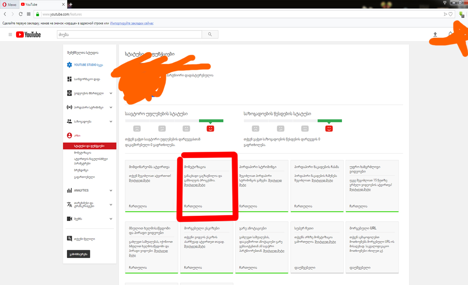Click the გამოხმაურება feedback button
This screenshot has height=285, width=468.
pyautogui.click(x=78, y=254)
